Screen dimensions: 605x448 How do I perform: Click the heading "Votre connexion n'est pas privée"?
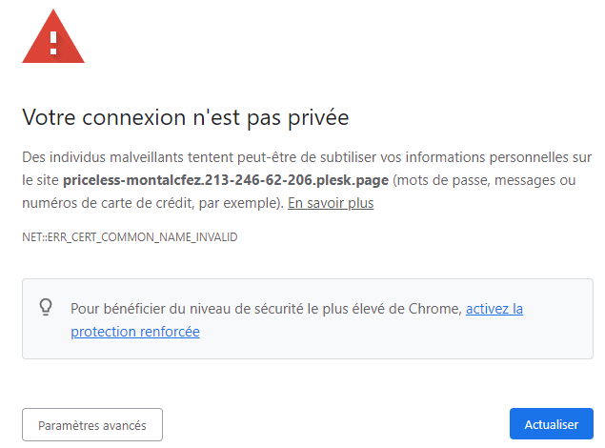pyautogui.click(x=186, y=117)
